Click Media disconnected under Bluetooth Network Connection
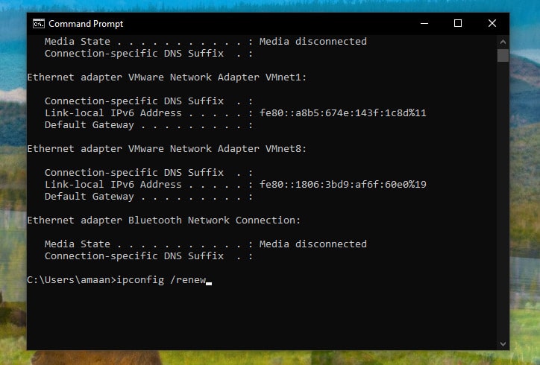The width and height of the screenshot is (540, 365). coord(313,244)
